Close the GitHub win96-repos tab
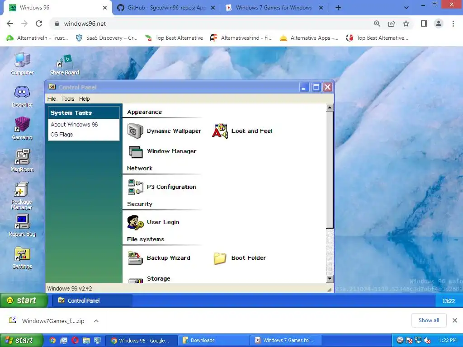This screenshot has height=347, width=463. 213,8
